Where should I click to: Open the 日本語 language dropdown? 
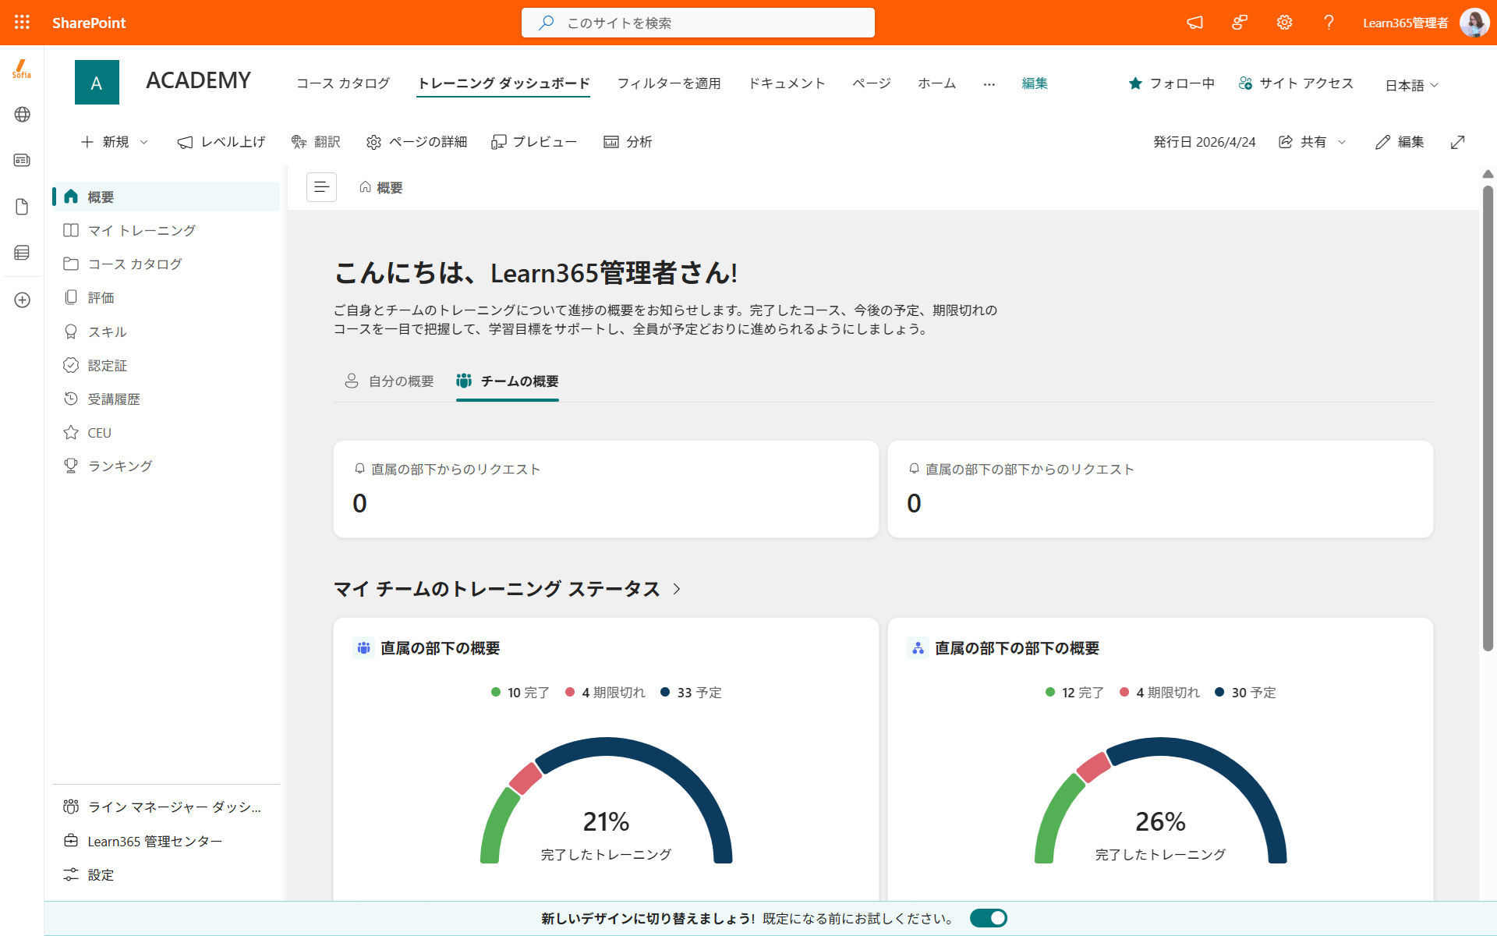tap(1412, 85)
